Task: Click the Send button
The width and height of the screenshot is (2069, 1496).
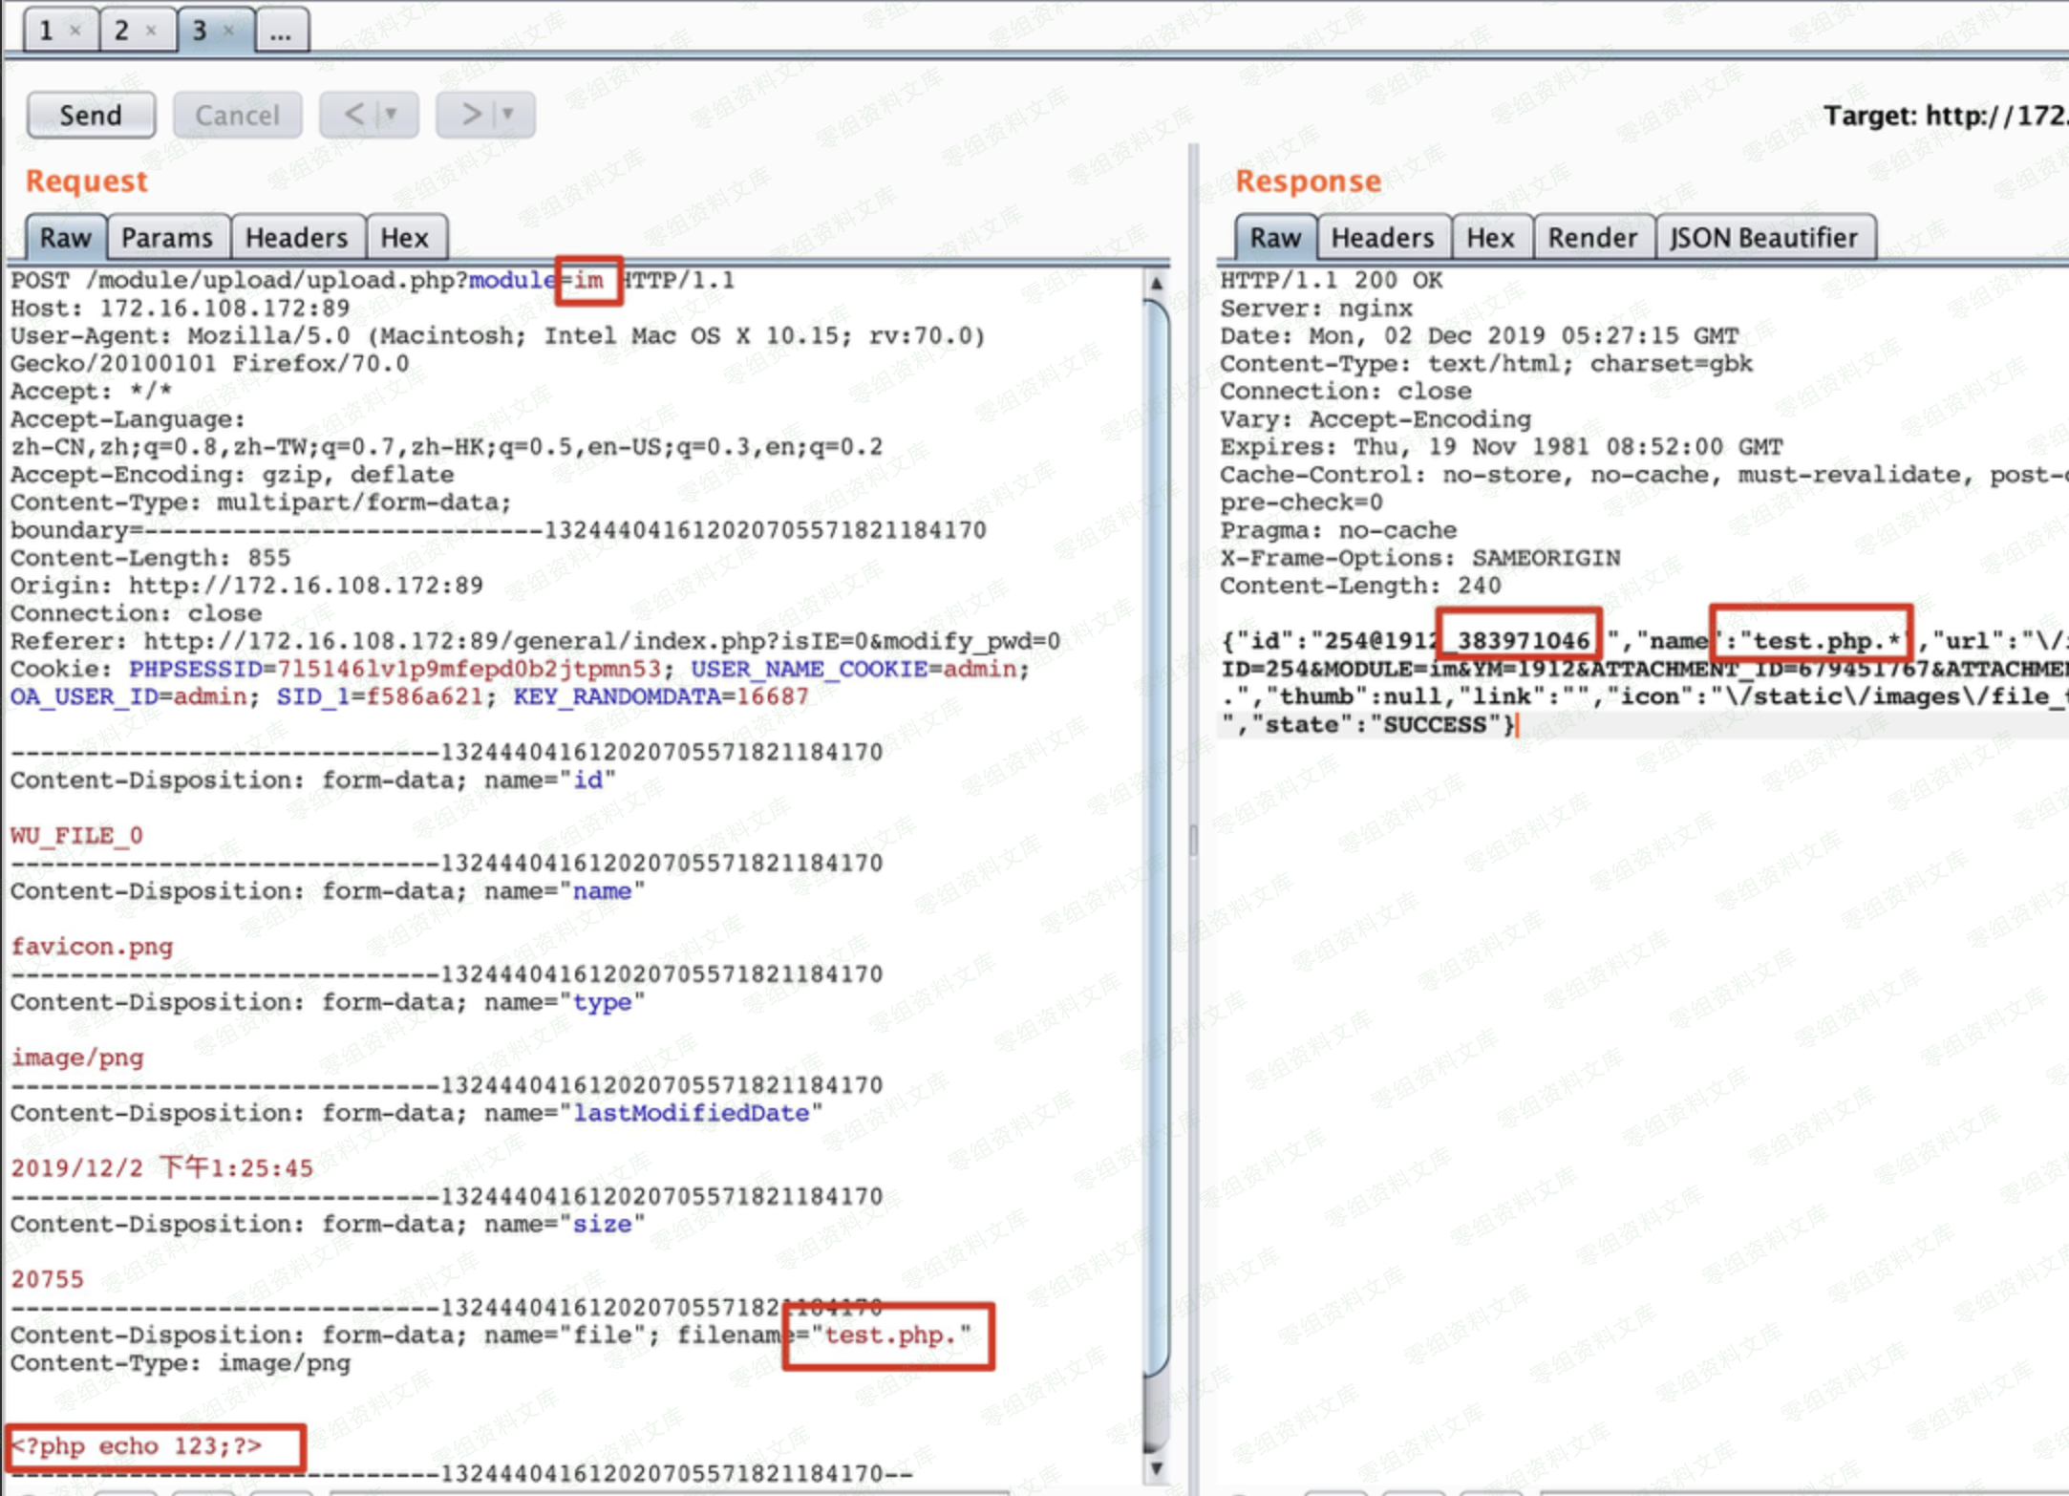Action: (x=91, y=116)
